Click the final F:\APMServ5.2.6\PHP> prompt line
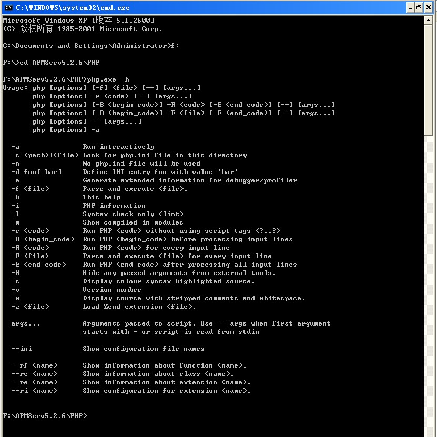Viewport: 437px width, 437px height. 45,416
